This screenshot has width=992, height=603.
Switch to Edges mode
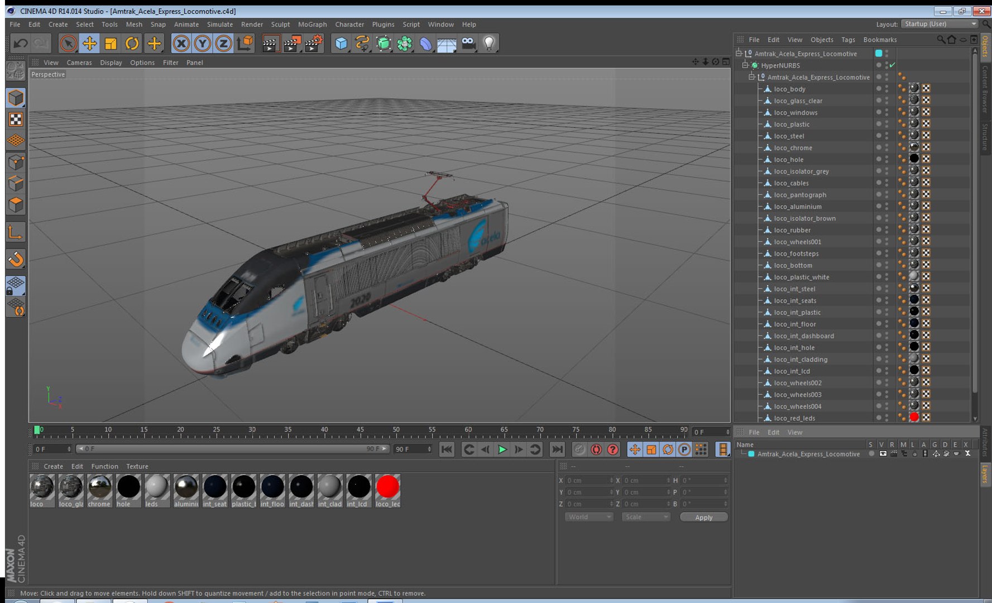pos(16,184)
